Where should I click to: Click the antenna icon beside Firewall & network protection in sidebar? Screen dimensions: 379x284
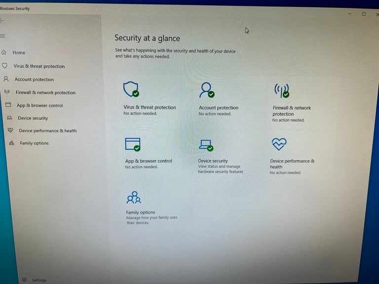click(7, 92)
